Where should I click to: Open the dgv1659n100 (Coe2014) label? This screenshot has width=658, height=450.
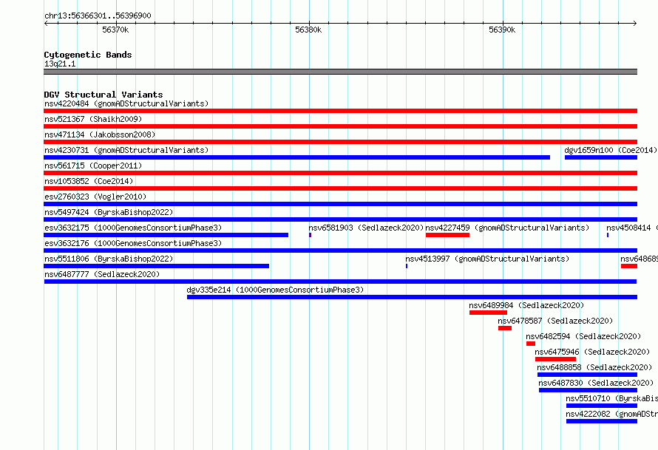click(x=611, y=150)
